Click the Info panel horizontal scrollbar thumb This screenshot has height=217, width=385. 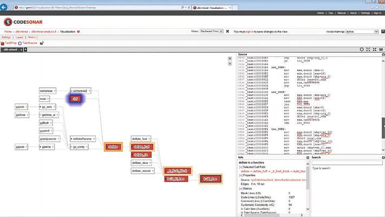tap(262, 215)
